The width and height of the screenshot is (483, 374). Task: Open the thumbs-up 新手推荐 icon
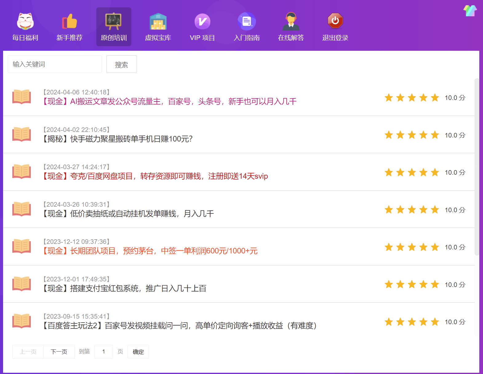70,21
